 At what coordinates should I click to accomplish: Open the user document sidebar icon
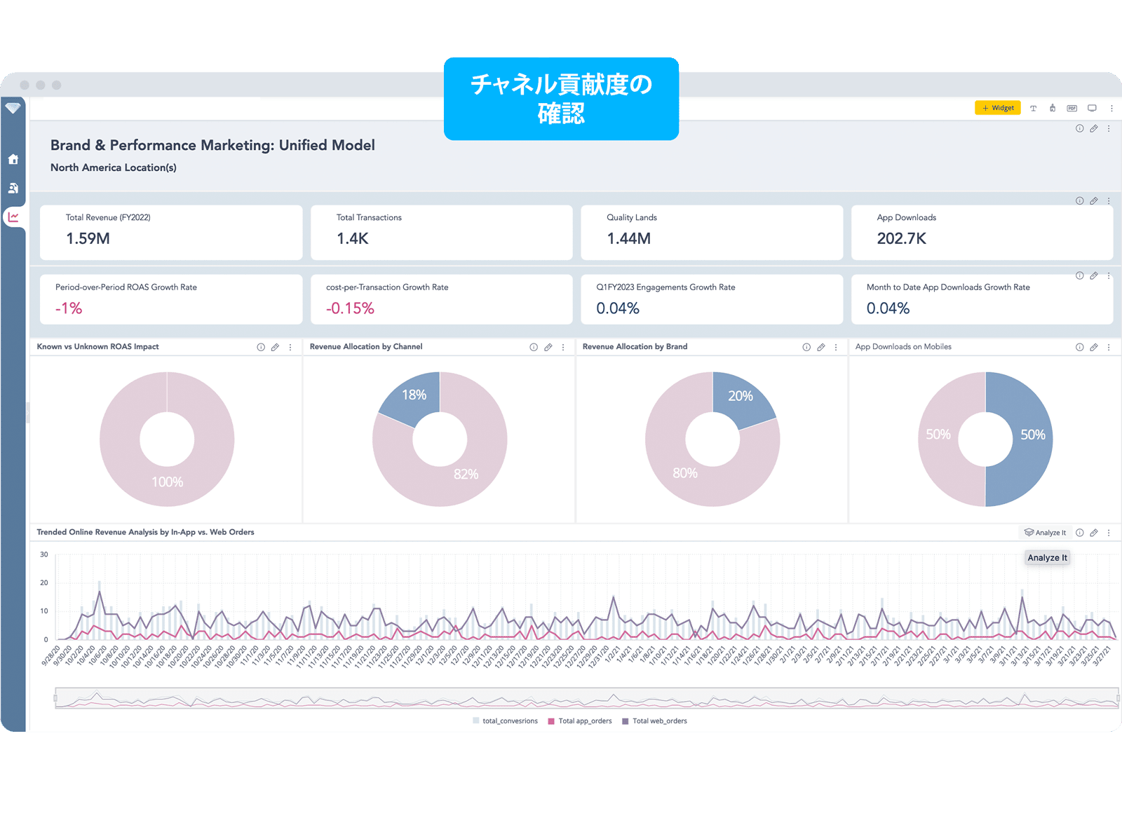(13, 188)
